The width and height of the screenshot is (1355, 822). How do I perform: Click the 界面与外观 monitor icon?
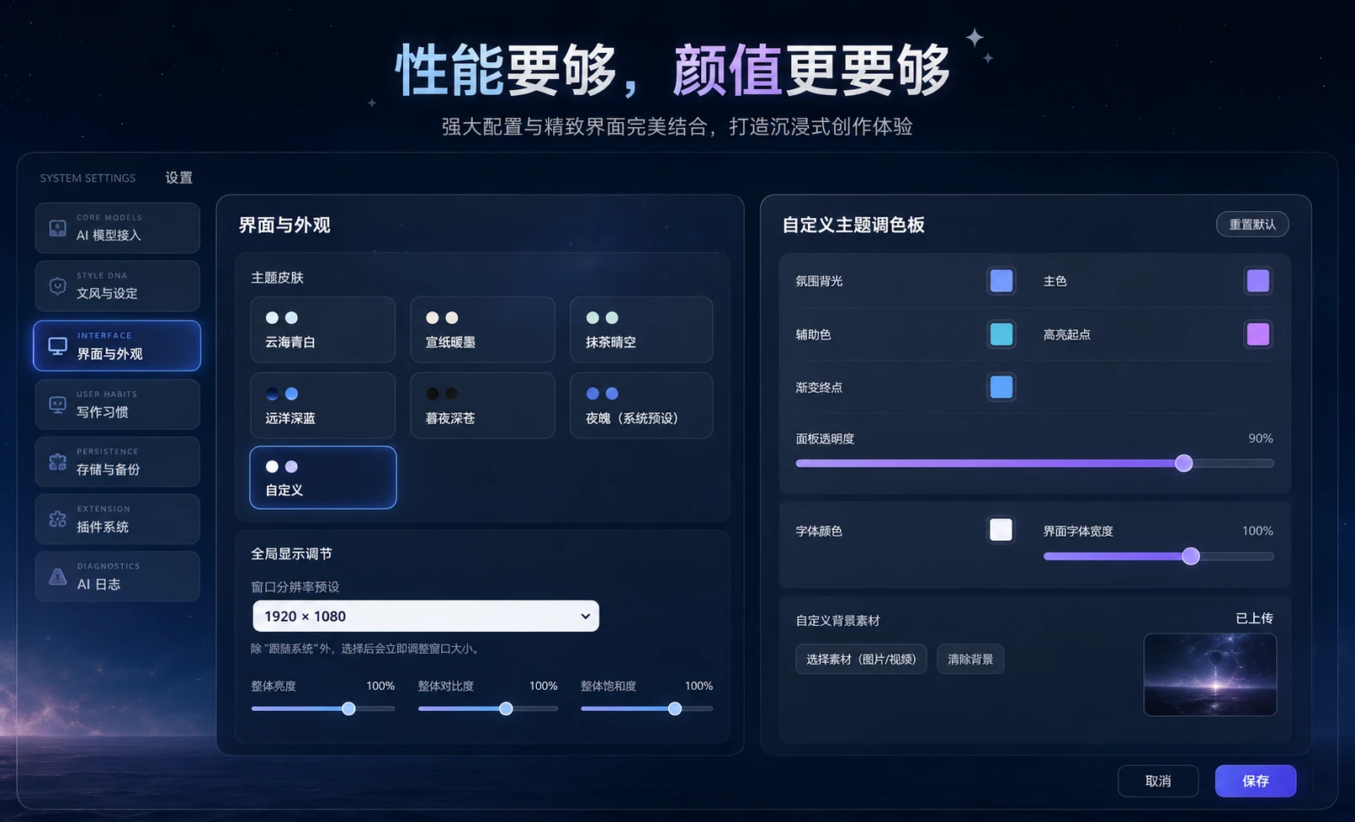click(57, 346)
